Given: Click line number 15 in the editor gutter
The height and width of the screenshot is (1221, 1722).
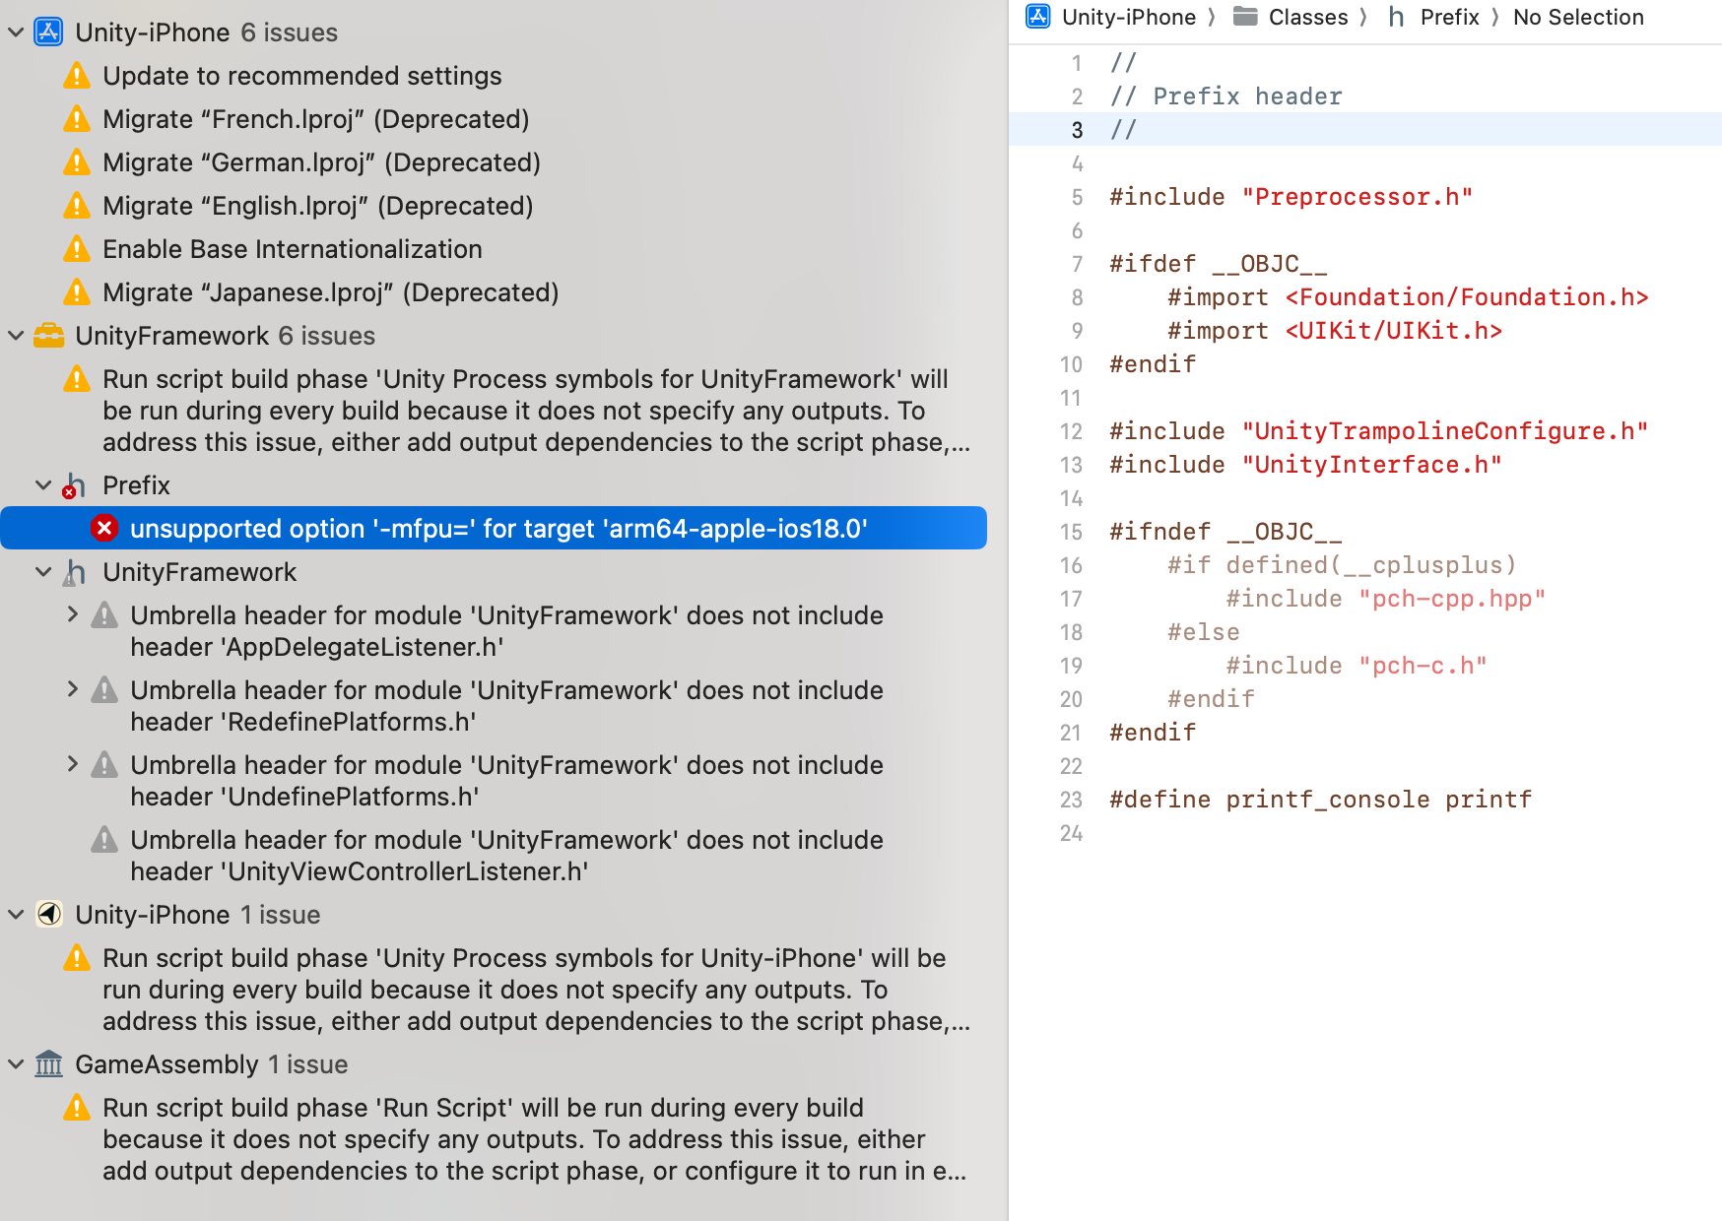Looking at the screenshot, I should click(x=1071, y=531).
